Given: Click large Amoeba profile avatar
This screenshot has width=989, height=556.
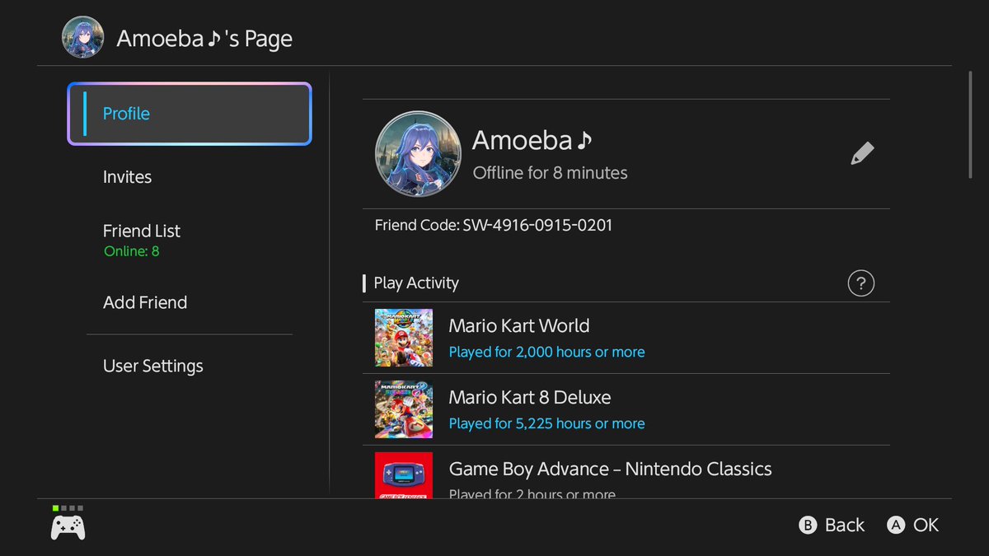Looking at the screenshot, I should pos(418,154).
